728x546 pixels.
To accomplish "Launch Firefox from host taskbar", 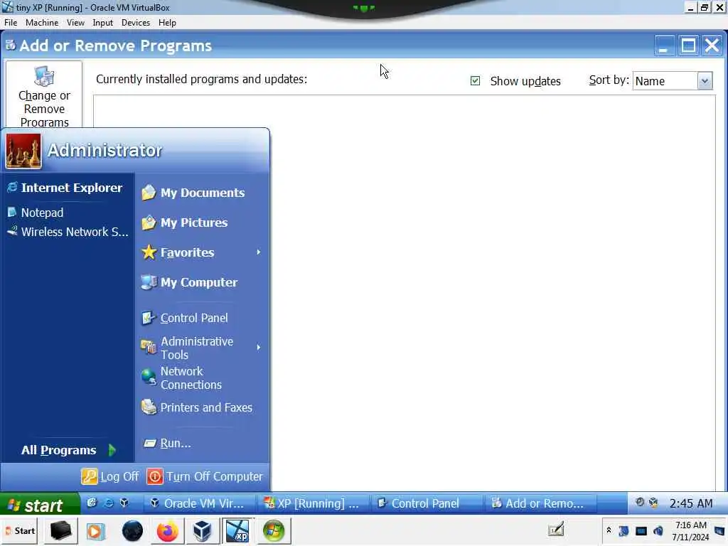I will (x=167, y=530).
